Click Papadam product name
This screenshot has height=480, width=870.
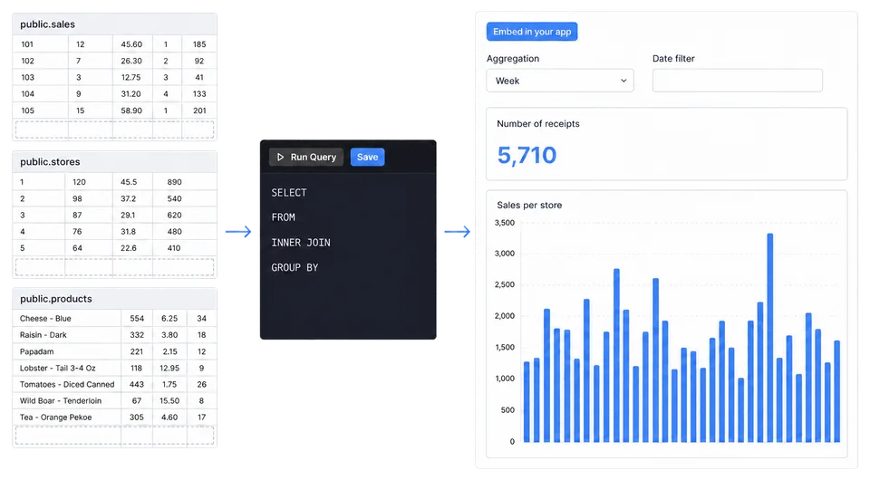[x=36, y=351]
